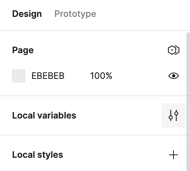Open the local variables settings icon

[173, 115]
